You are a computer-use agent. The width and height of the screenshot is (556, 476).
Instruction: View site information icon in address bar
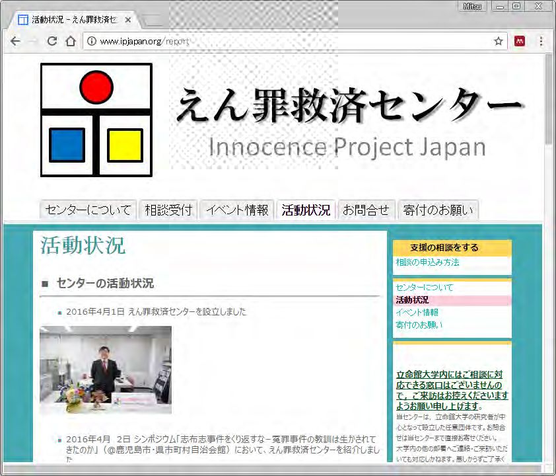(92, 42)
